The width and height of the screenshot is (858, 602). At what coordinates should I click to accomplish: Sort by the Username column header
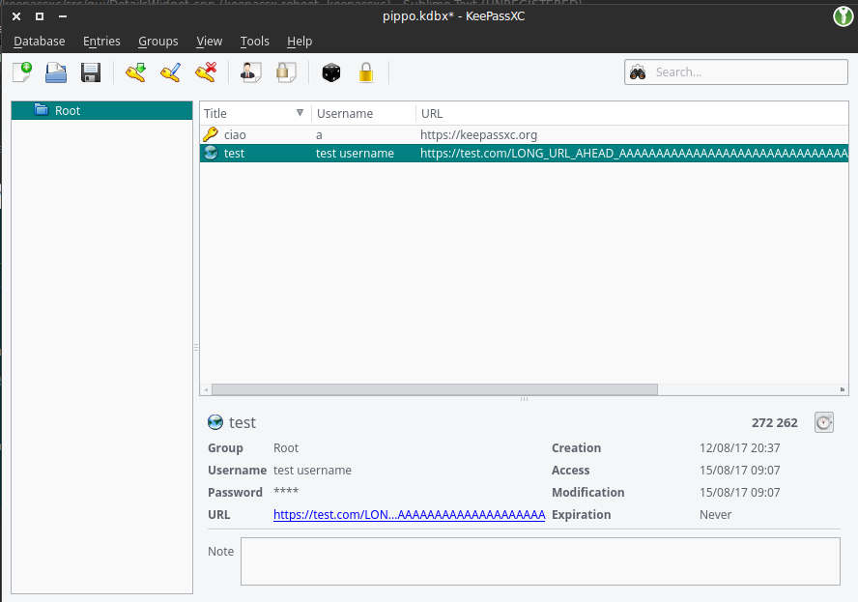point(363,113)
